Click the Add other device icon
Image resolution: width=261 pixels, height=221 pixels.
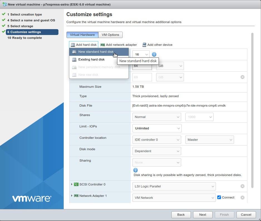pyautogui.click(x=144, y=45)
